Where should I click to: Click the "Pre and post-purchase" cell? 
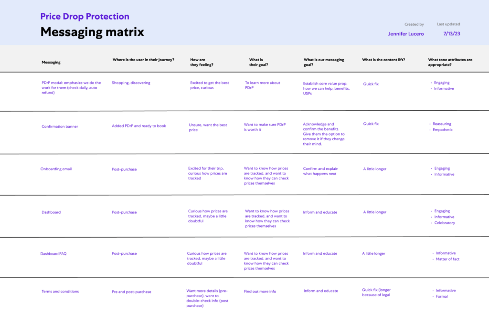(131, 292)
